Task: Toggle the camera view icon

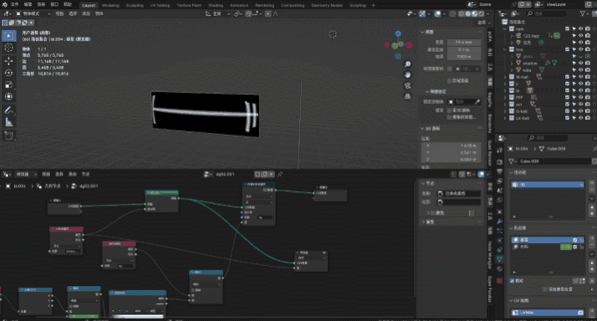Action: (408, 85)
